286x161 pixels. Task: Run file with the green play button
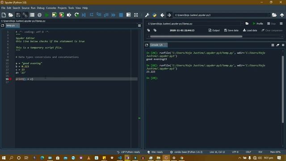click(46, 15)
